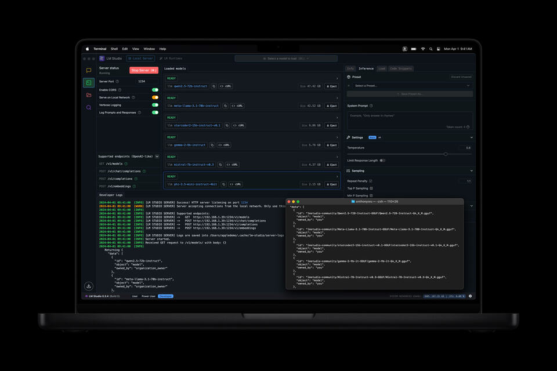Disable the Enable CORS toggle

[x=155, y=90]
